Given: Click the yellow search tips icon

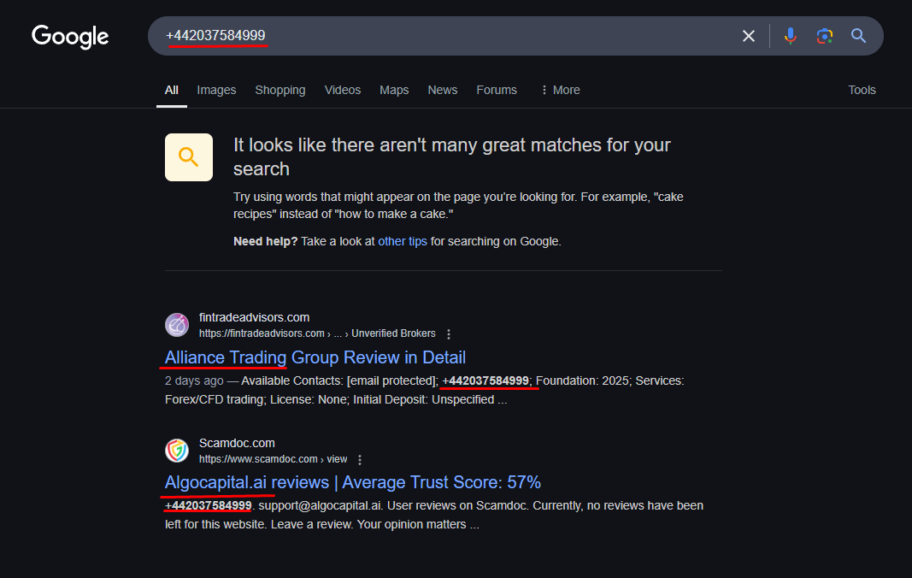Looking at the screenshot, I should 189,157.
